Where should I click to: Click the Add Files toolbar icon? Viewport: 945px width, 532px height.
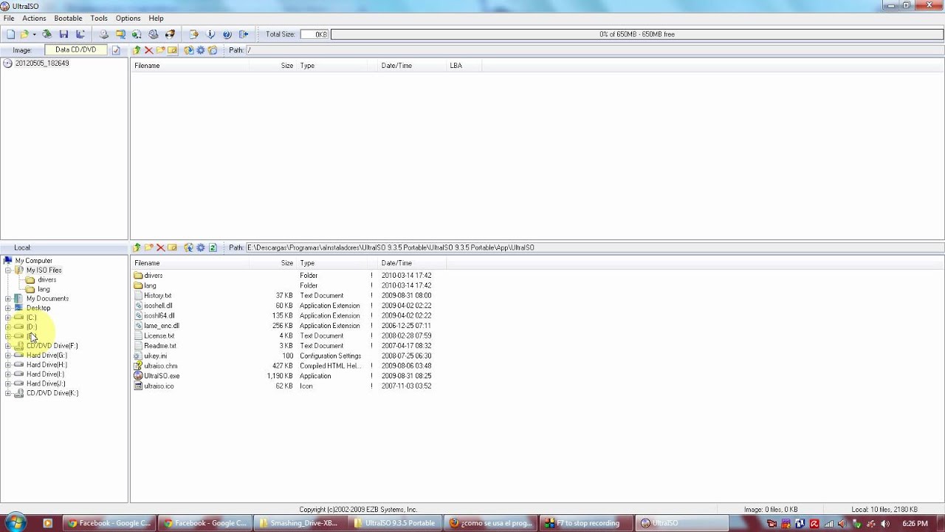[194, 34]
